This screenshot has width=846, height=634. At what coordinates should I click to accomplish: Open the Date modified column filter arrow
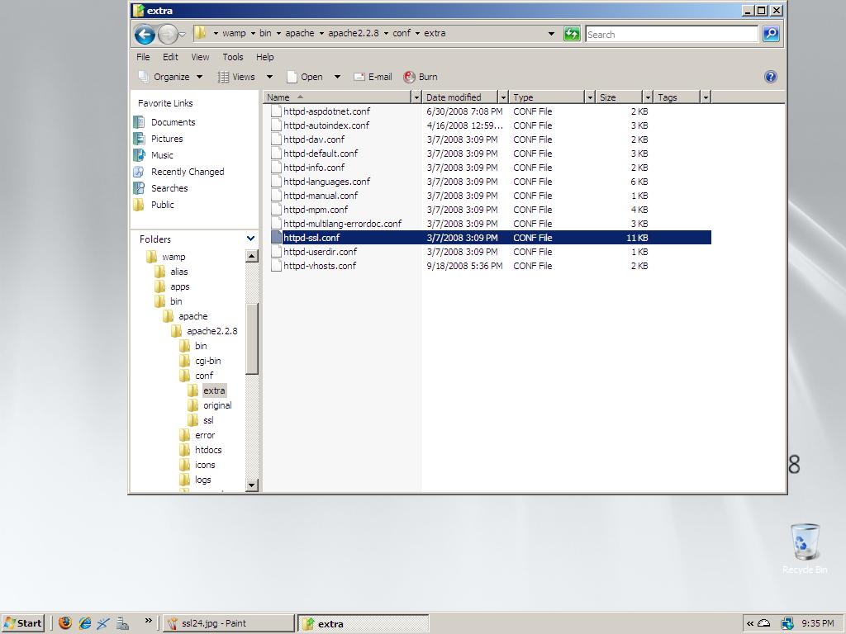pyautogui.click(x=502, y=97)
